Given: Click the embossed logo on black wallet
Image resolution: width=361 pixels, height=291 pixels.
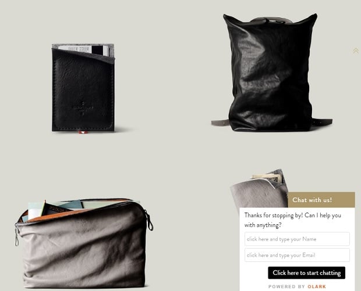Looking at the screenshot, I should point(83,108).
